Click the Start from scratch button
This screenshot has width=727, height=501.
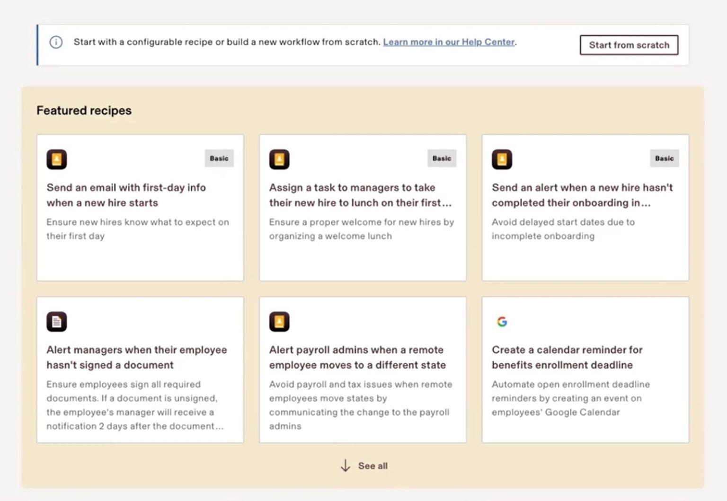pyautogui.click(x=629, y=45)
